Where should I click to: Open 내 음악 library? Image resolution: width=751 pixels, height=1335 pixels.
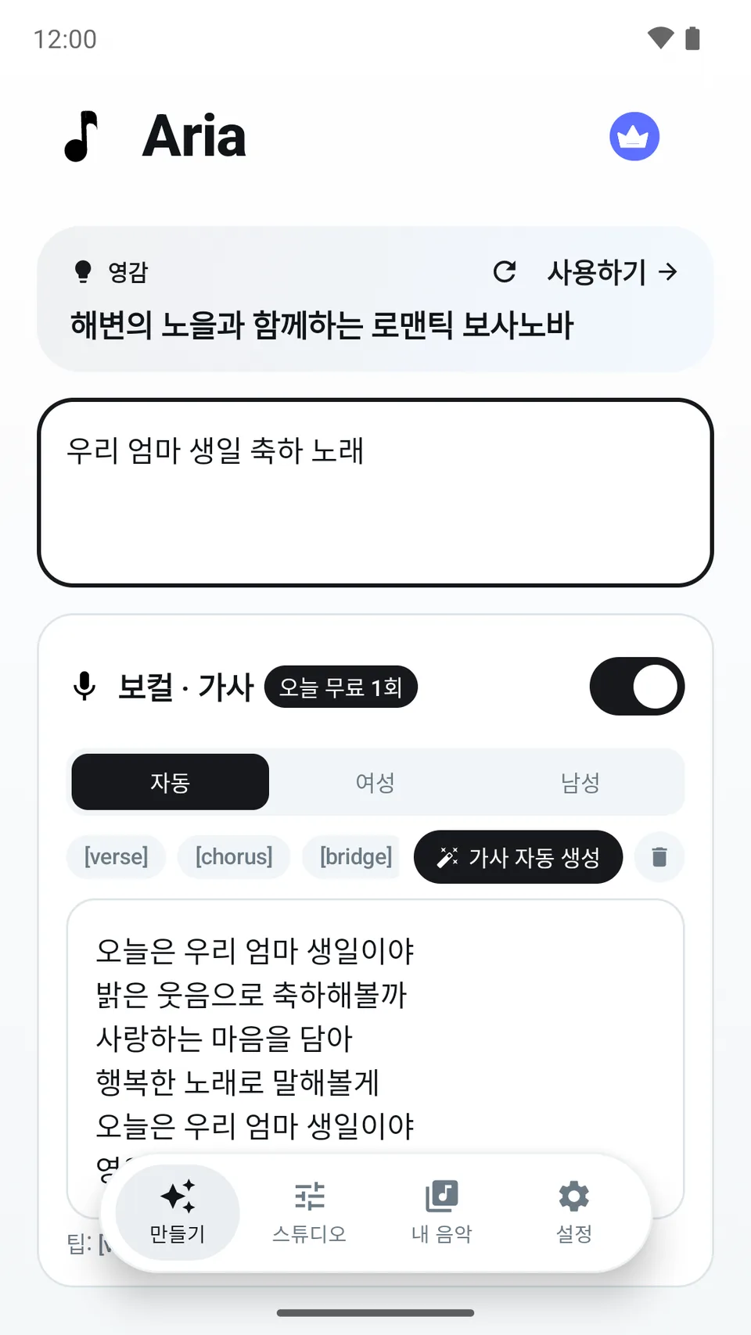pyautogui.click(x=442, y=1212)
